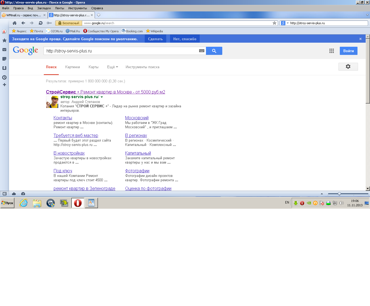This screenshot has height=306, width=370.
Task: Close the stroy-servis-plus.ru tab
Action: pyautogui.click(x=92, y=15)
